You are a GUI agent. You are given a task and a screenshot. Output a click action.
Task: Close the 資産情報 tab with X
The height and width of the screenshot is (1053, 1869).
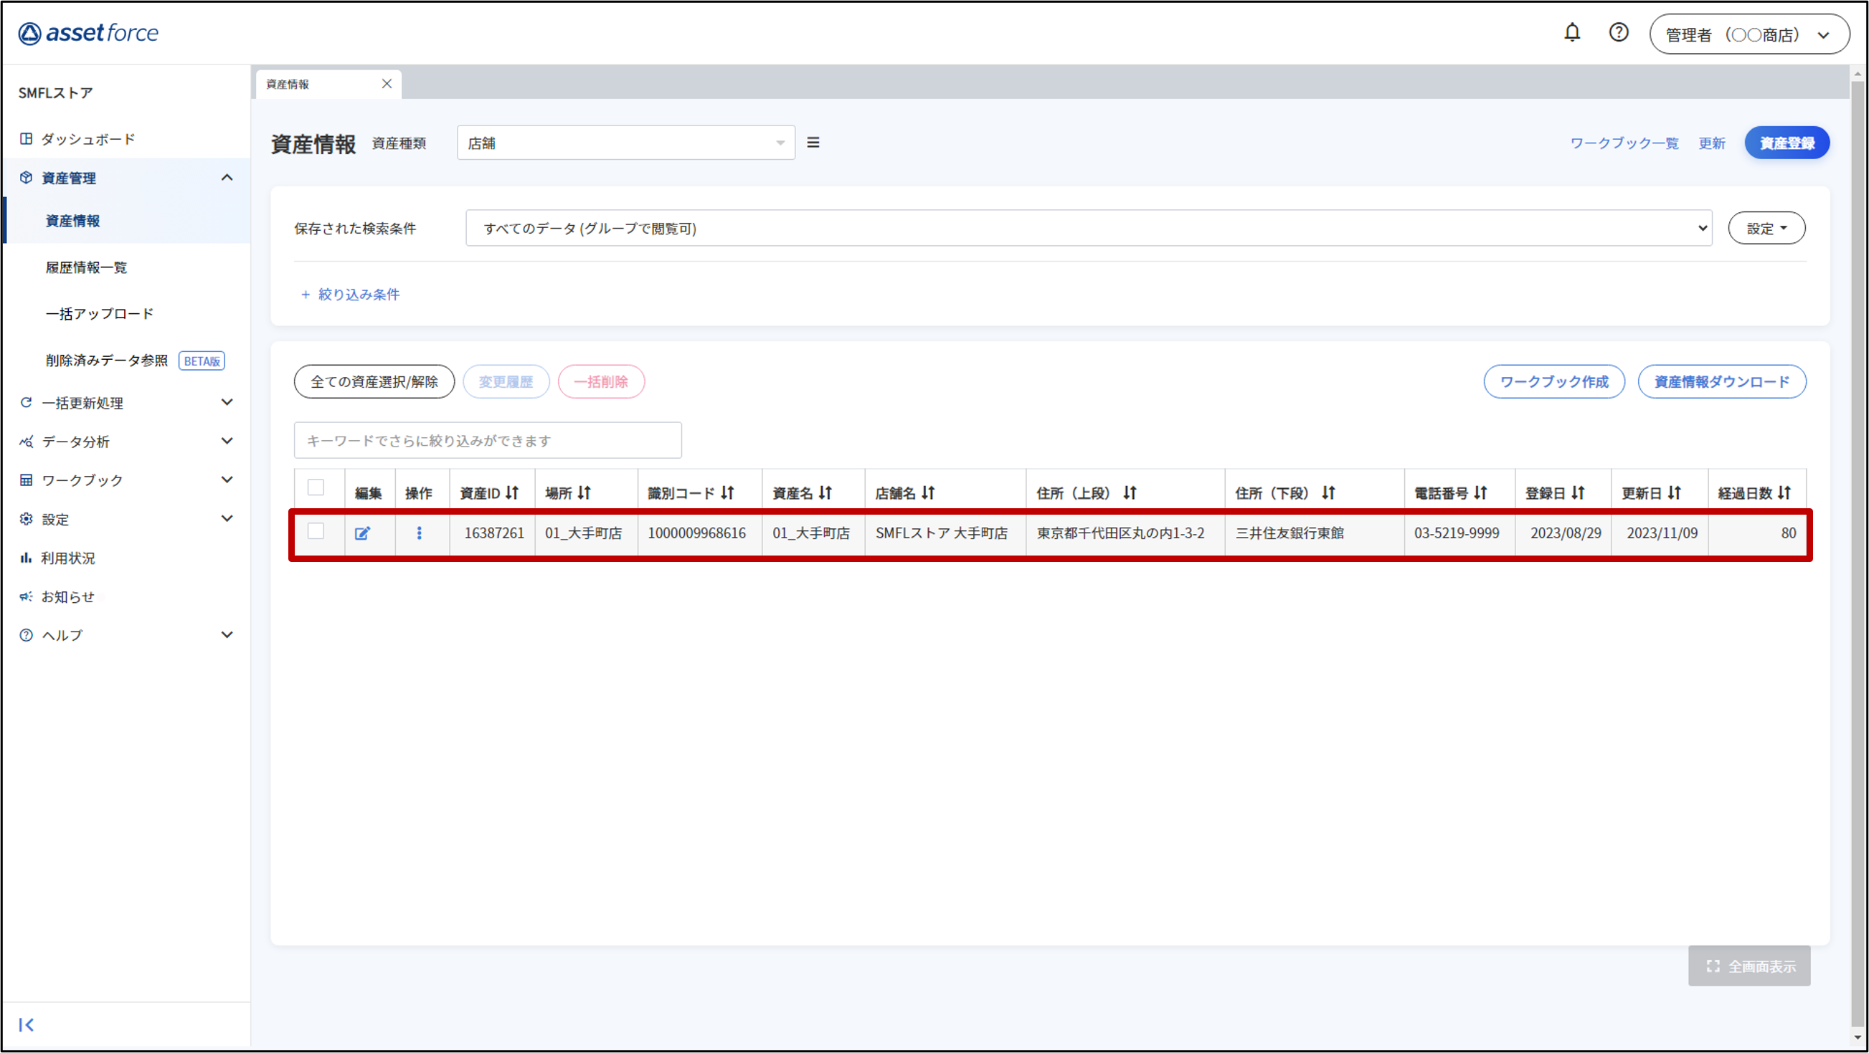click(x=387, y=84)
